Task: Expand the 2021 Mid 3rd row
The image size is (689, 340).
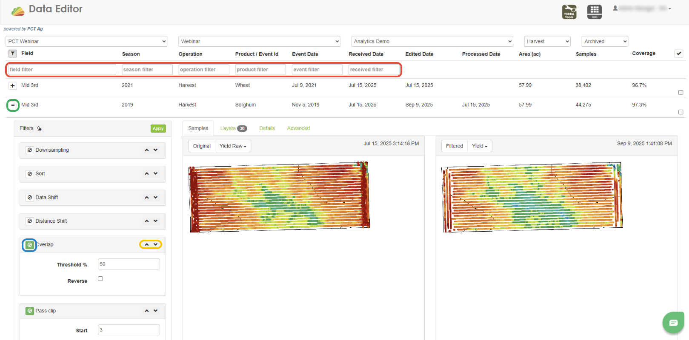Action: (13, 85)
